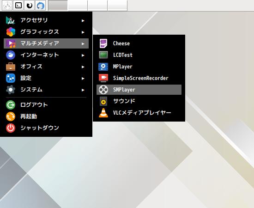Click シャットダウン to power off
Image resolution: width=254 pixels, height=208 pixels.
[46, 128]
